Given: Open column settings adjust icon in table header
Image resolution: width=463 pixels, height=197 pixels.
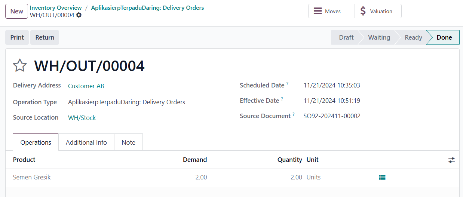Looking at the screenshot, I should (x=452, y=160).
